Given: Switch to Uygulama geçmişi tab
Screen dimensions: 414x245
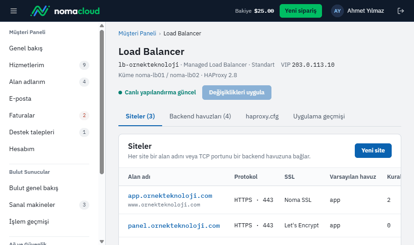Looking at the screenshot, I should click(319, 116).
